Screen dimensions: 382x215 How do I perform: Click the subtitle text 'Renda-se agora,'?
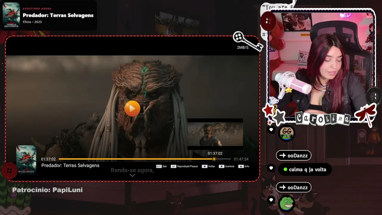click(132, 171)
